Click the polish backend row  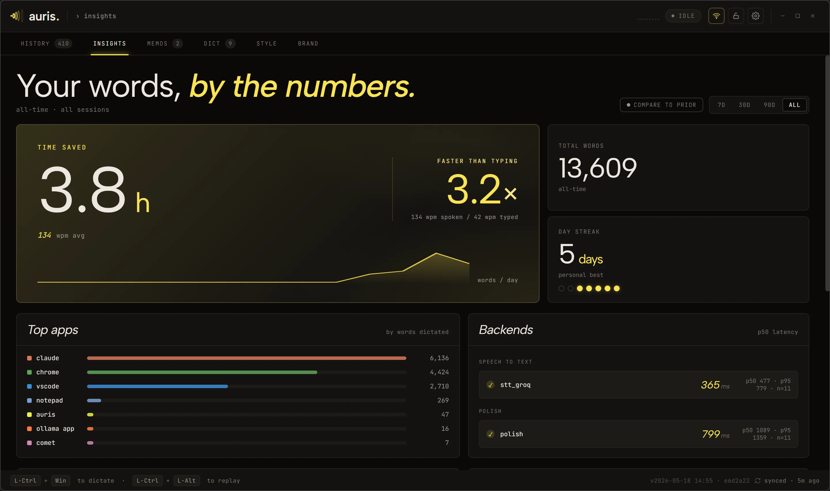(x=638, y=434)
